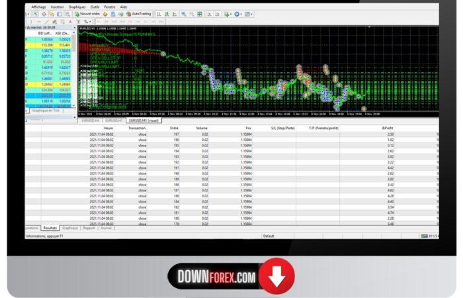Image resolution: width=463 pixels, height=298 pixels.
Task: Switch to the EURUSD,H4 chart tab
Action: 91,121
